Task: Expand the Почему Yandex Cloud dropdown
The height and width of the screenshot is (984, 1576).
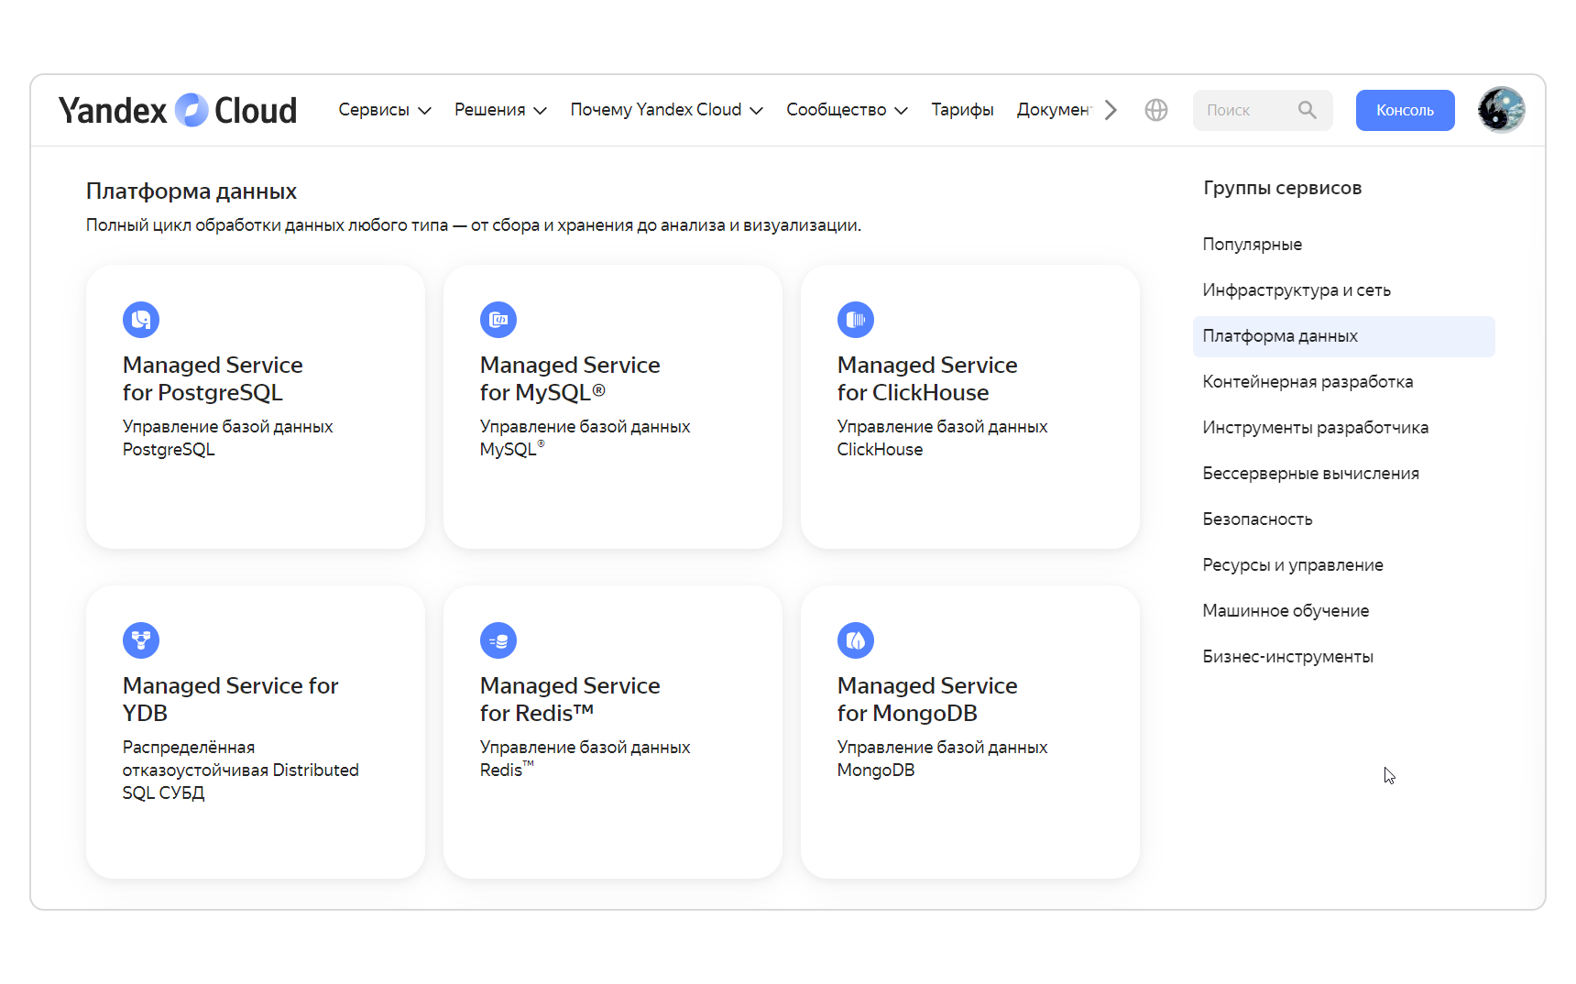Action: tap(666, 110)
